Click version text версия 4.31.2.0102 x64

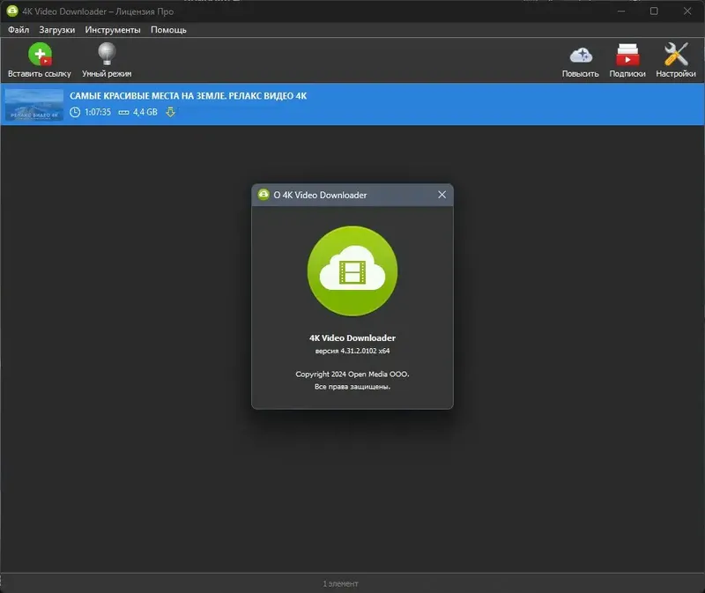click(352, 351)
